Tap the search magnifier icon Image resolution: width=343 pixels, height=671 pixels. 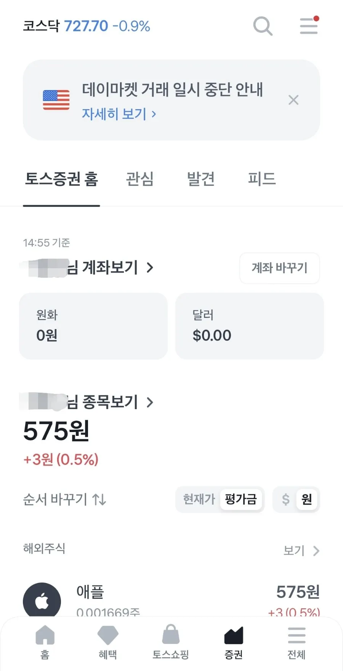click(x=263, y=26)
